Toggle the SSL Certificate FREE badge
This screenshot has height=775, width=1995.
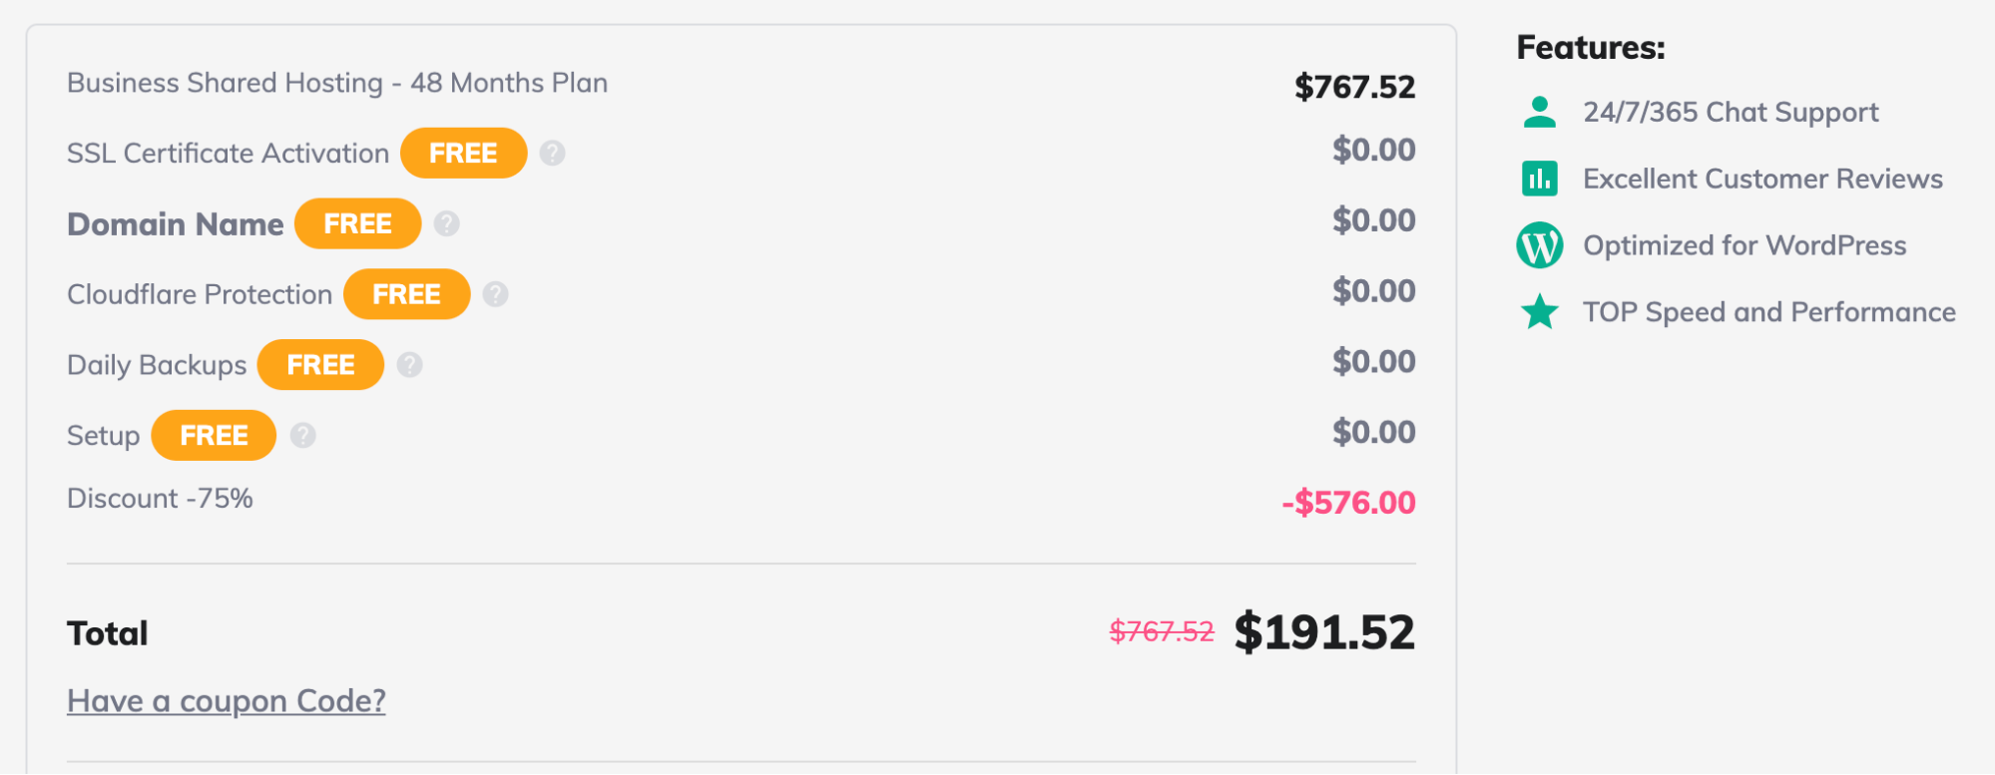point(463,153)
